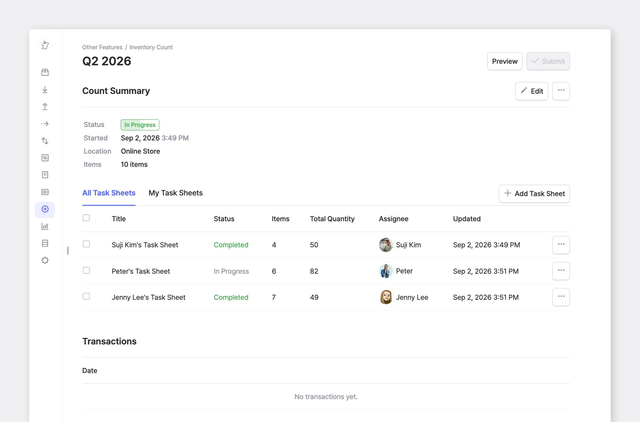The image size is (640, 422).
Task: Switch to My Task Sheets tab
Action: click(x=176, y=193)
